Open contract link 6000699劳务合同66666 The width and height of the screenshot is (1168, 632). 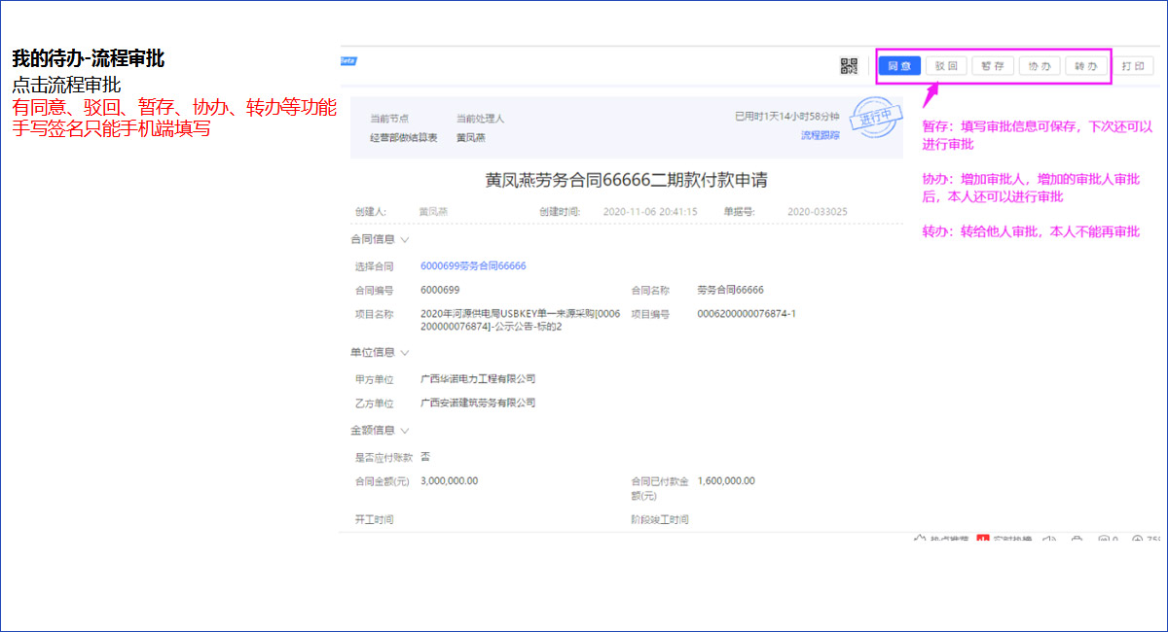[x=473, y=265]
